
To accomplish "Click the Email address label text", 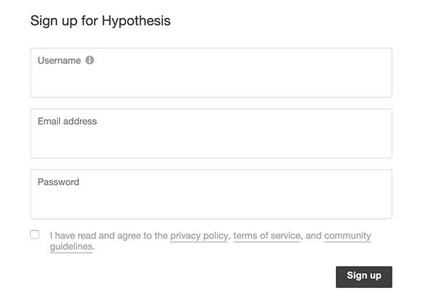I will click(x=67, y=122).
